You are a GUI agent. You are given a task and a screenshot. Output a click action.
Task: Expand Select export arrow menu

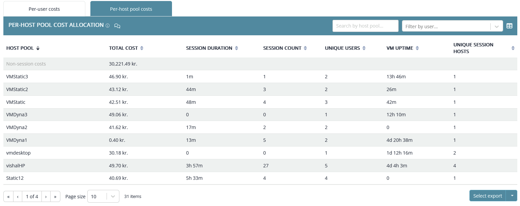click(x=512, y=196)
